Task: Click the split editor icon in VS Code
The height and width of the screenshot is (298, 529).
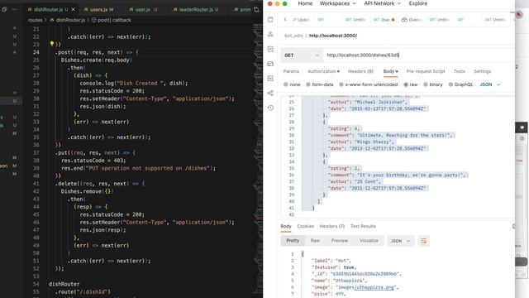Action: [x=256, y=9]
